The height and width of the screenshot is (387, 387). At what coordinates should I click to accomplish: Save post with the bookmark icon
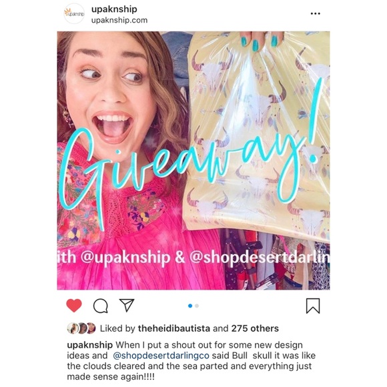click(313, 306)
